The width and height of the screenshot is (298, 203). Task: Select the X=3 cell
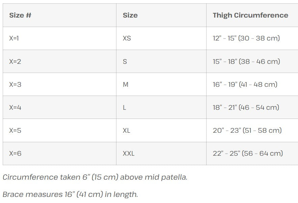pos(15,84)
